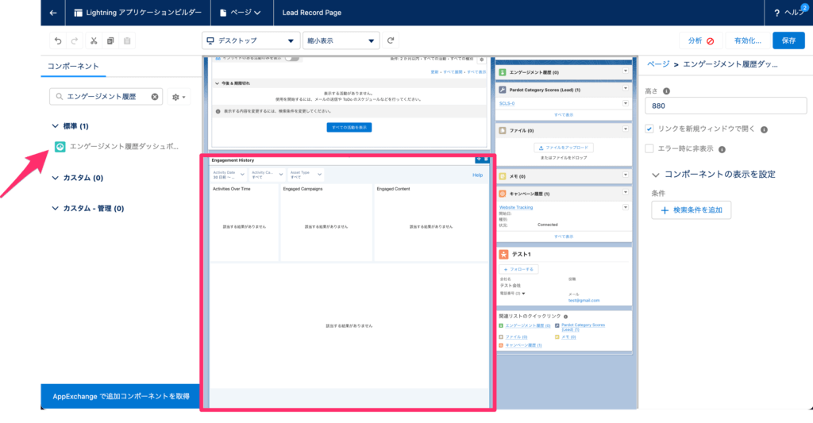Click the back arrow in the header
The image size is (813, 423).
pyautogui.click(x=52, y=13)
